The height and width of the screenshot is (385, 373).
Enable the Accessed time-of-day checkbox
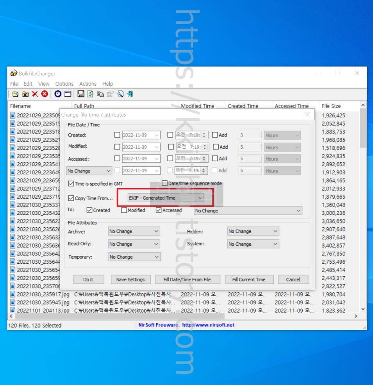coord(170,158)
